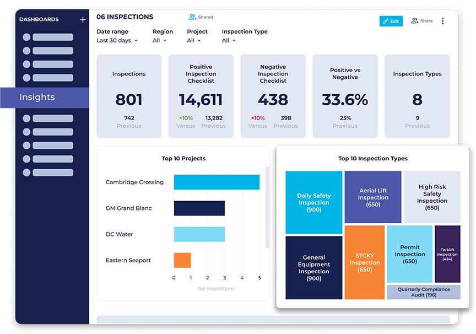Screen dimensions: 476x334
Task: Click the Forklift Inspection treemap tile
Action: (x=447, y=254)
